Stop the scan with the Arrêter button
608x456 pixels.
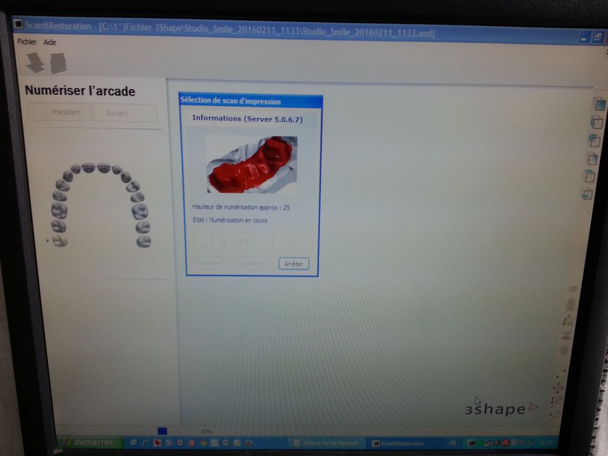click(x=293, y=264)
